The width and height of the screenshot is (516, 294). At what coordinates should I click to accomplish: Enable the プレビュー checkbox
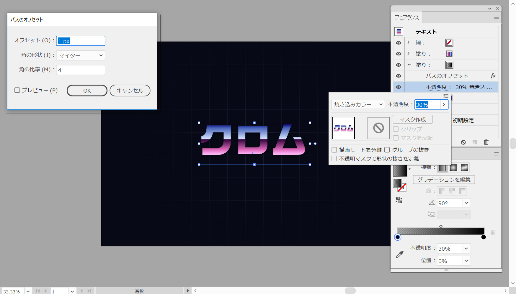(17, 90)
